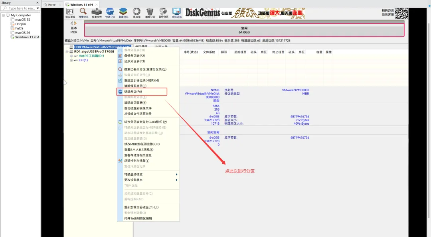
Task: Click the Home tab house icon
Action: click(45, 5)
